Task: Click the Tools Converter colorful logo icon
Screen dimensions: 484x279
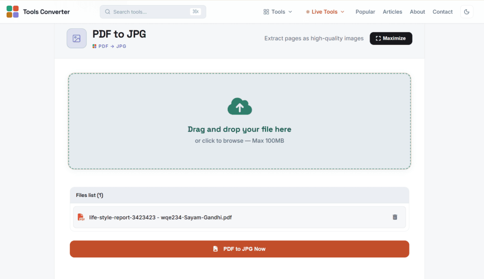Action: (12, 12)
